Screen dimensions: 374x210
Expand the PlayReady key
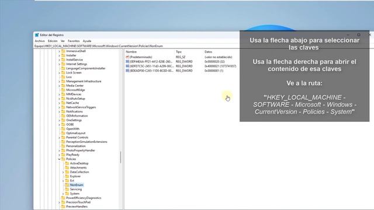(x=59, y=155)
